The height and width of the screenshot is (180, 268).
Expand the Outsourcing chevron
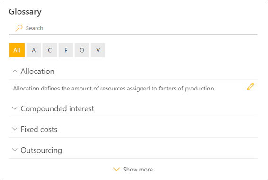pyautogui.click(x=15, y=150)
